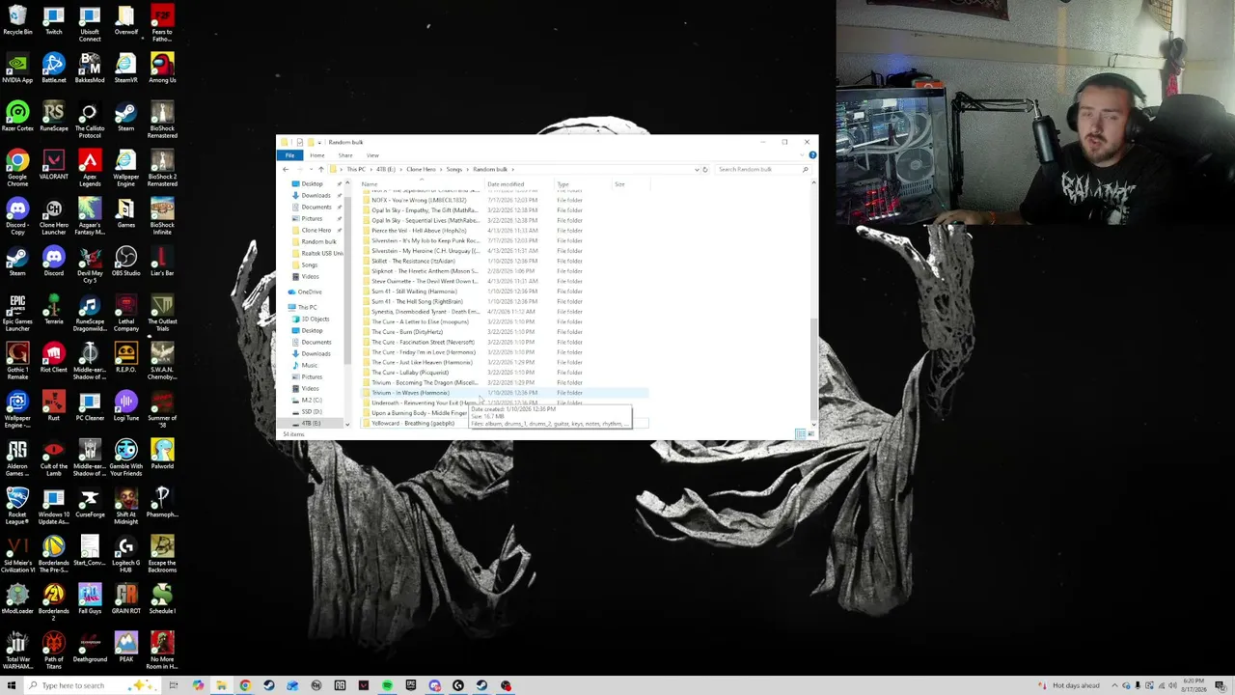Launch Razer Cortex from the desktop

[17, 117]
